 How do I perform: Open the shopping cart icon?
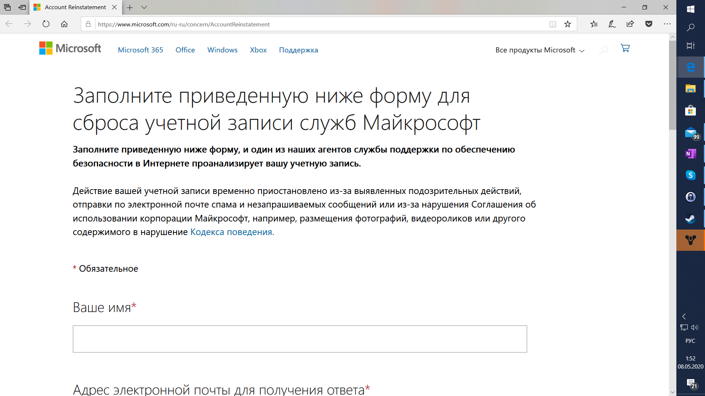[x=625, y=48]
